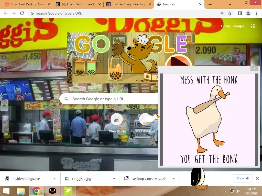The height and width of the screenshot is (196, 262).
Task: Close the goose meme popup window
Action: [x=255, y=68]
